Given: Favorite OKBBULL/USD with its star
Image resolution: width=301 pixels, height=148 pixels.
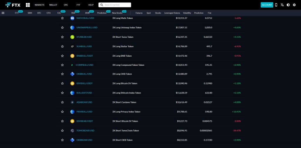Looking at the screenshot, I should coord(62,74).
